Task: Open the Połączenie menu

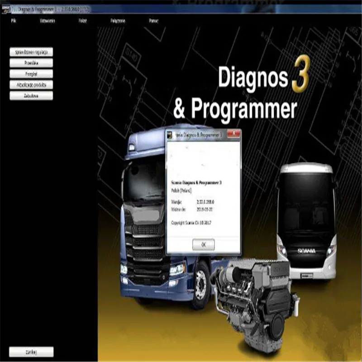Action: (x=118, y=21)
